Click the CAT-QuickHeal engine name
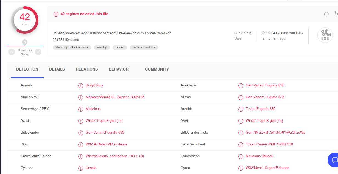 193,144
